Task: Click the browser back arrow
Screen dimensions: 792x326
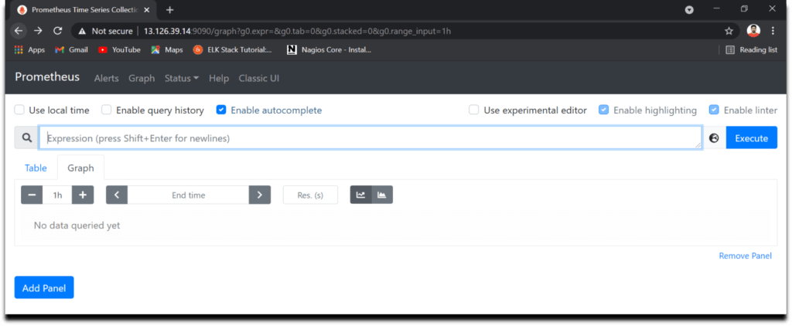Action: point(19,31)
